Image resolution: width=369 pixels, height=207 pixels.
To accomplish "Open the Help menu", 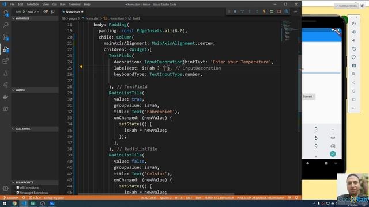I will (87, 4).
